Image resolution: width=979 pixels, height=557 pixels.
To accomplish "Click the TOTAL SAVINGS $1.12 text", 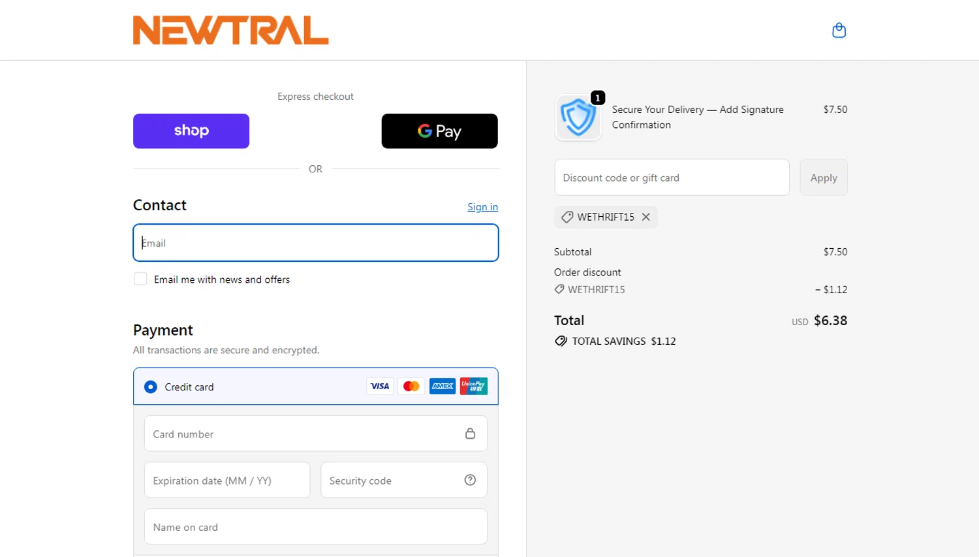I will [x=624, y=341].
